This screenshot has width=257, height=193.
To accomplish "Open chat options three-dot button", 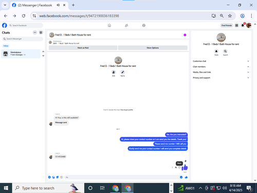I will click(x=35, y=32).
